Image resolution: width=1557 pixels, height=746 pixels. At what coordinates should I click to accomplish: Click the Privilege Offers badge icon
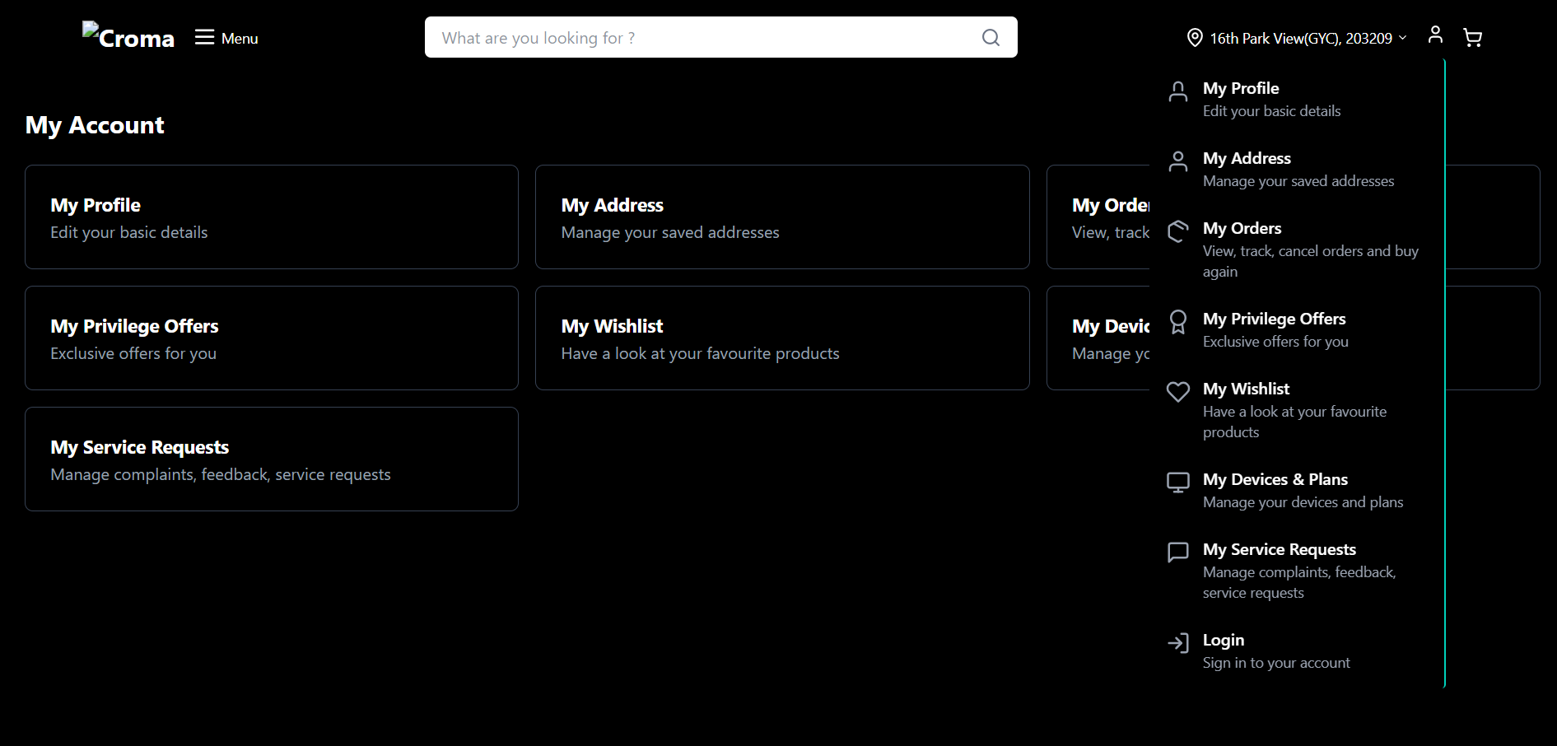(1178, 322)
